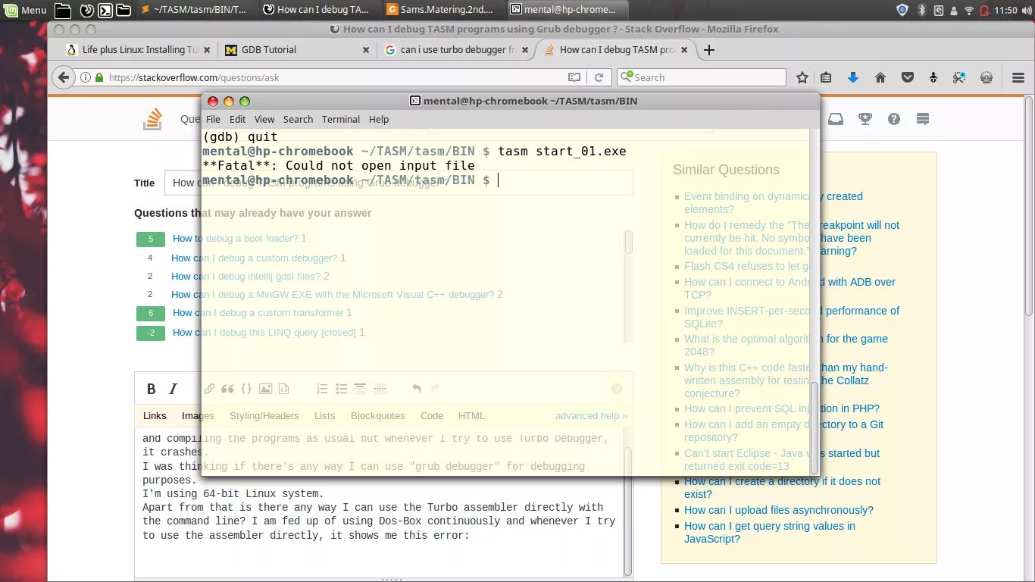The width and height of the screenshot is (1035, 582).
Task: Click Bold button in question editor
Action: click(x=152, y=389)
